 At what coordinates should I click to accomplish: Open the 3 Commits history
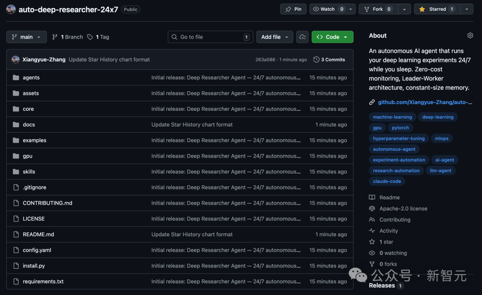coord(329,60)
